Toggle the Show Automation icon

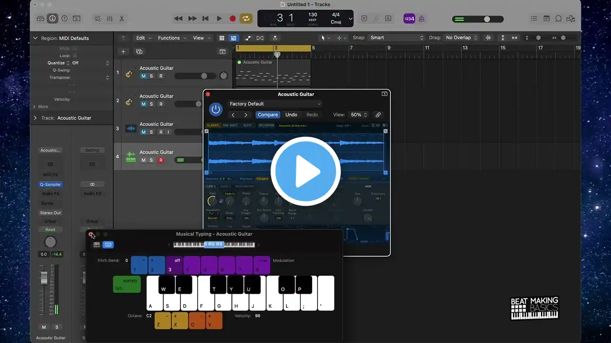[x=248, y=38]
